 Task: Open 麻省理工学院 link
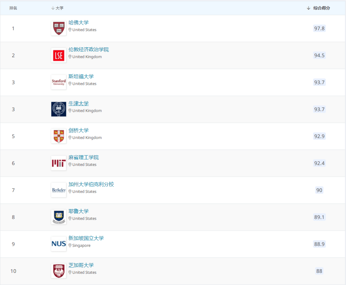coord(84,157)
